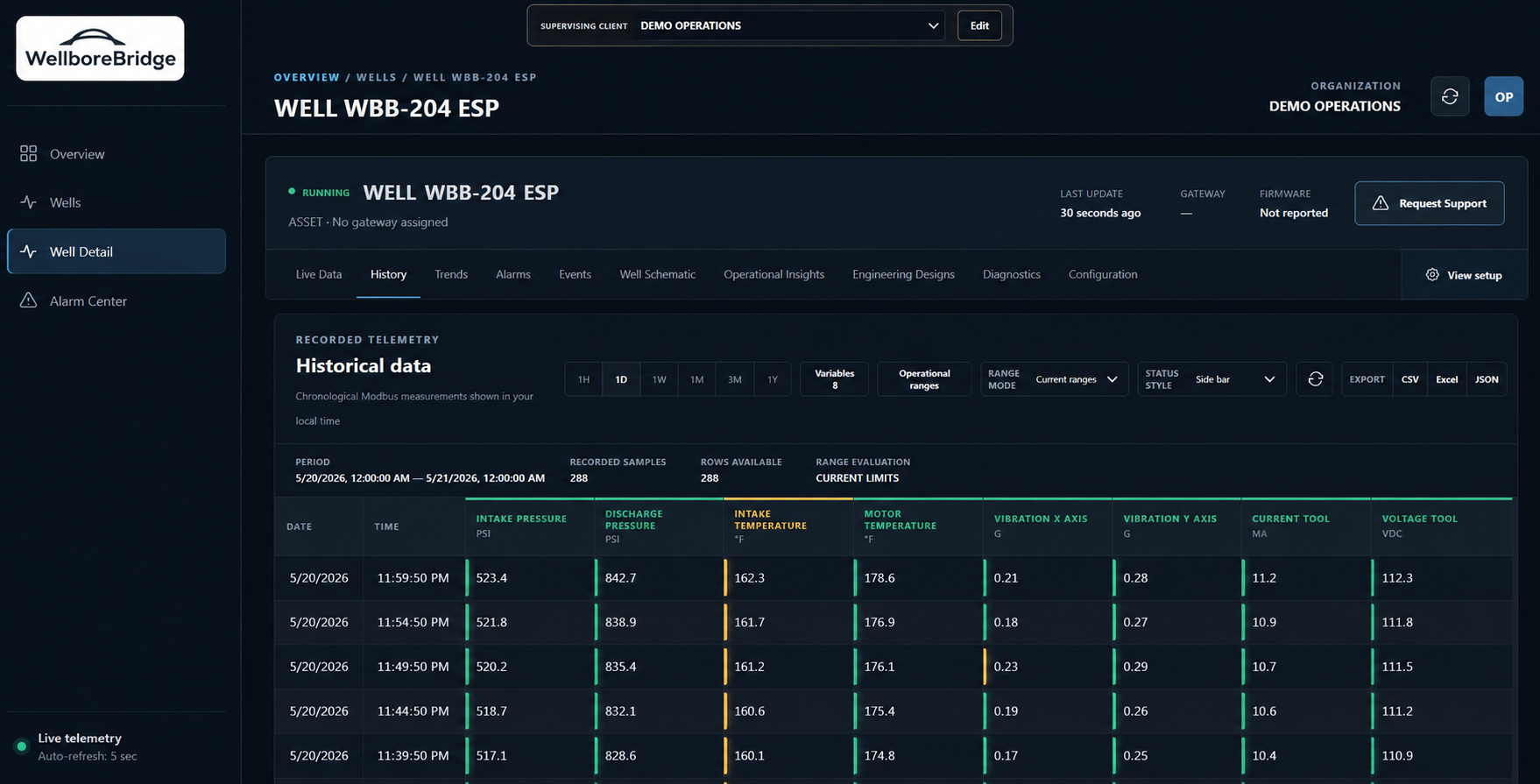Click voltage tool value 110.9
The height and width of the screenshot is (784, 1540).
[1397, 755]
